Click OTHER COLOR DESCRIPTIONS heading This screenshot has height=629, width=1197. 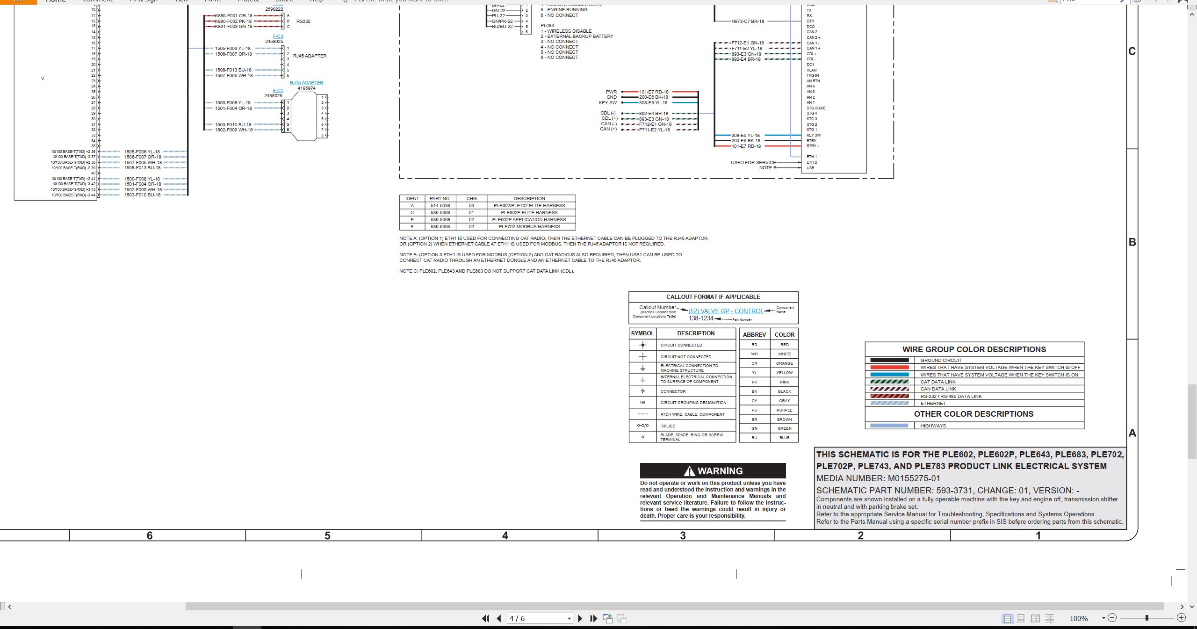click(x=973, y=414)
